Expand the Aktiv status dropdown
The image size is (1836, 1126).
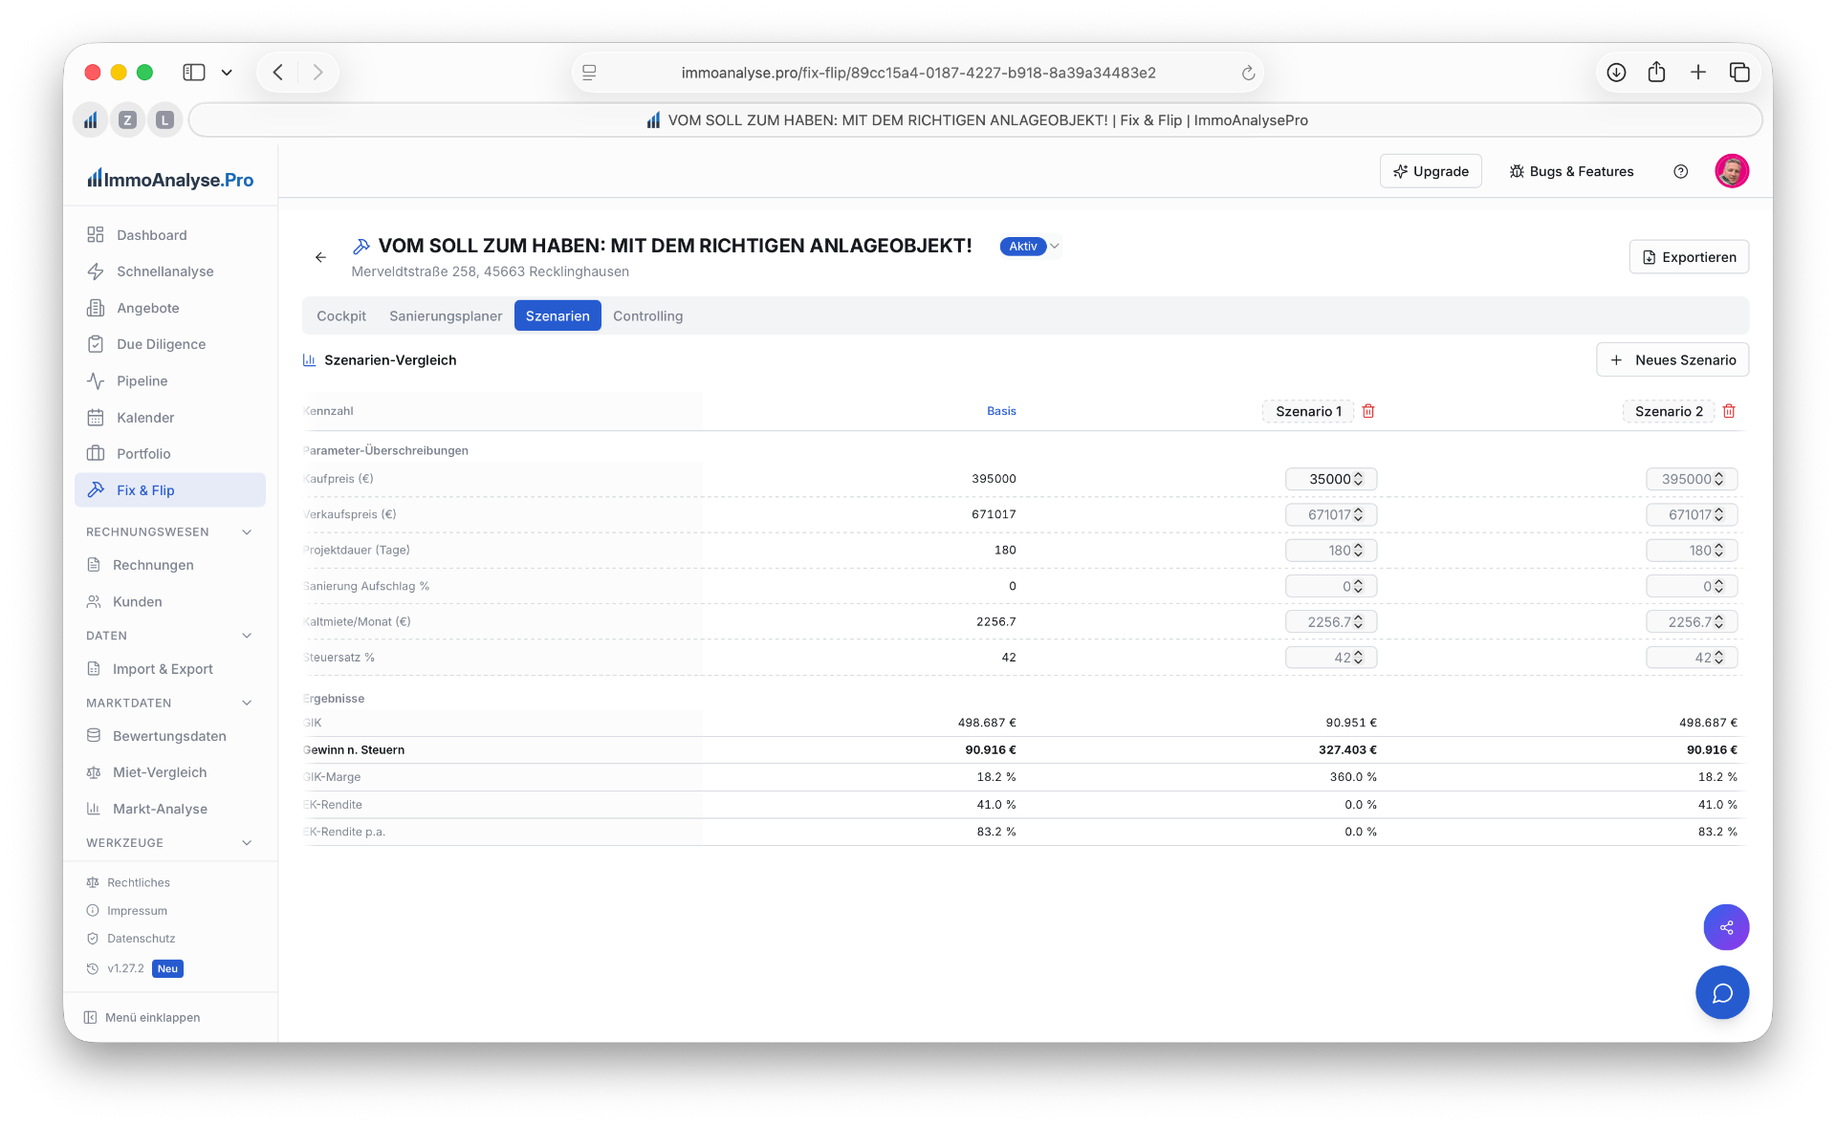[x=1031, y=247]
